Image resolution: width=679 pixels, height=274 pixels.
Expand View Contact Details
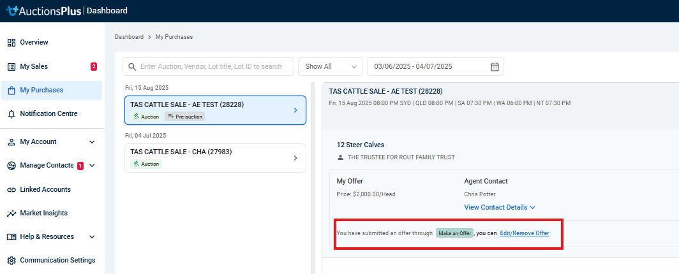click(500, 208)
